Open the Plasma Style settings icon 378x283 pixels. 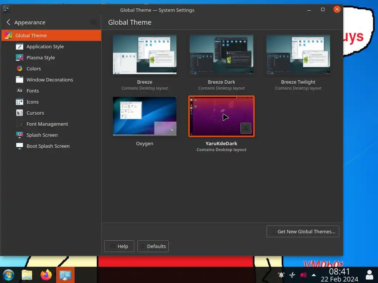click(20, 57)
